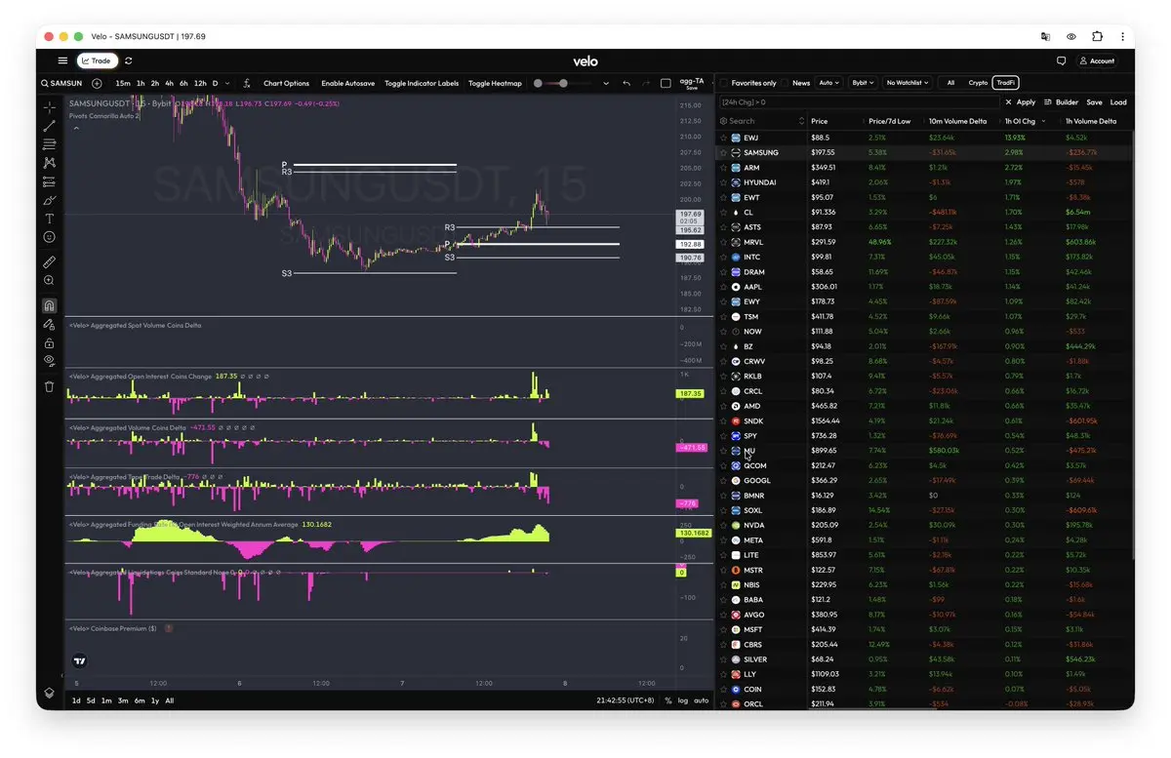Toggle hide all drawings eye icon
1171x758 pixels.
[x=49, y=361]
